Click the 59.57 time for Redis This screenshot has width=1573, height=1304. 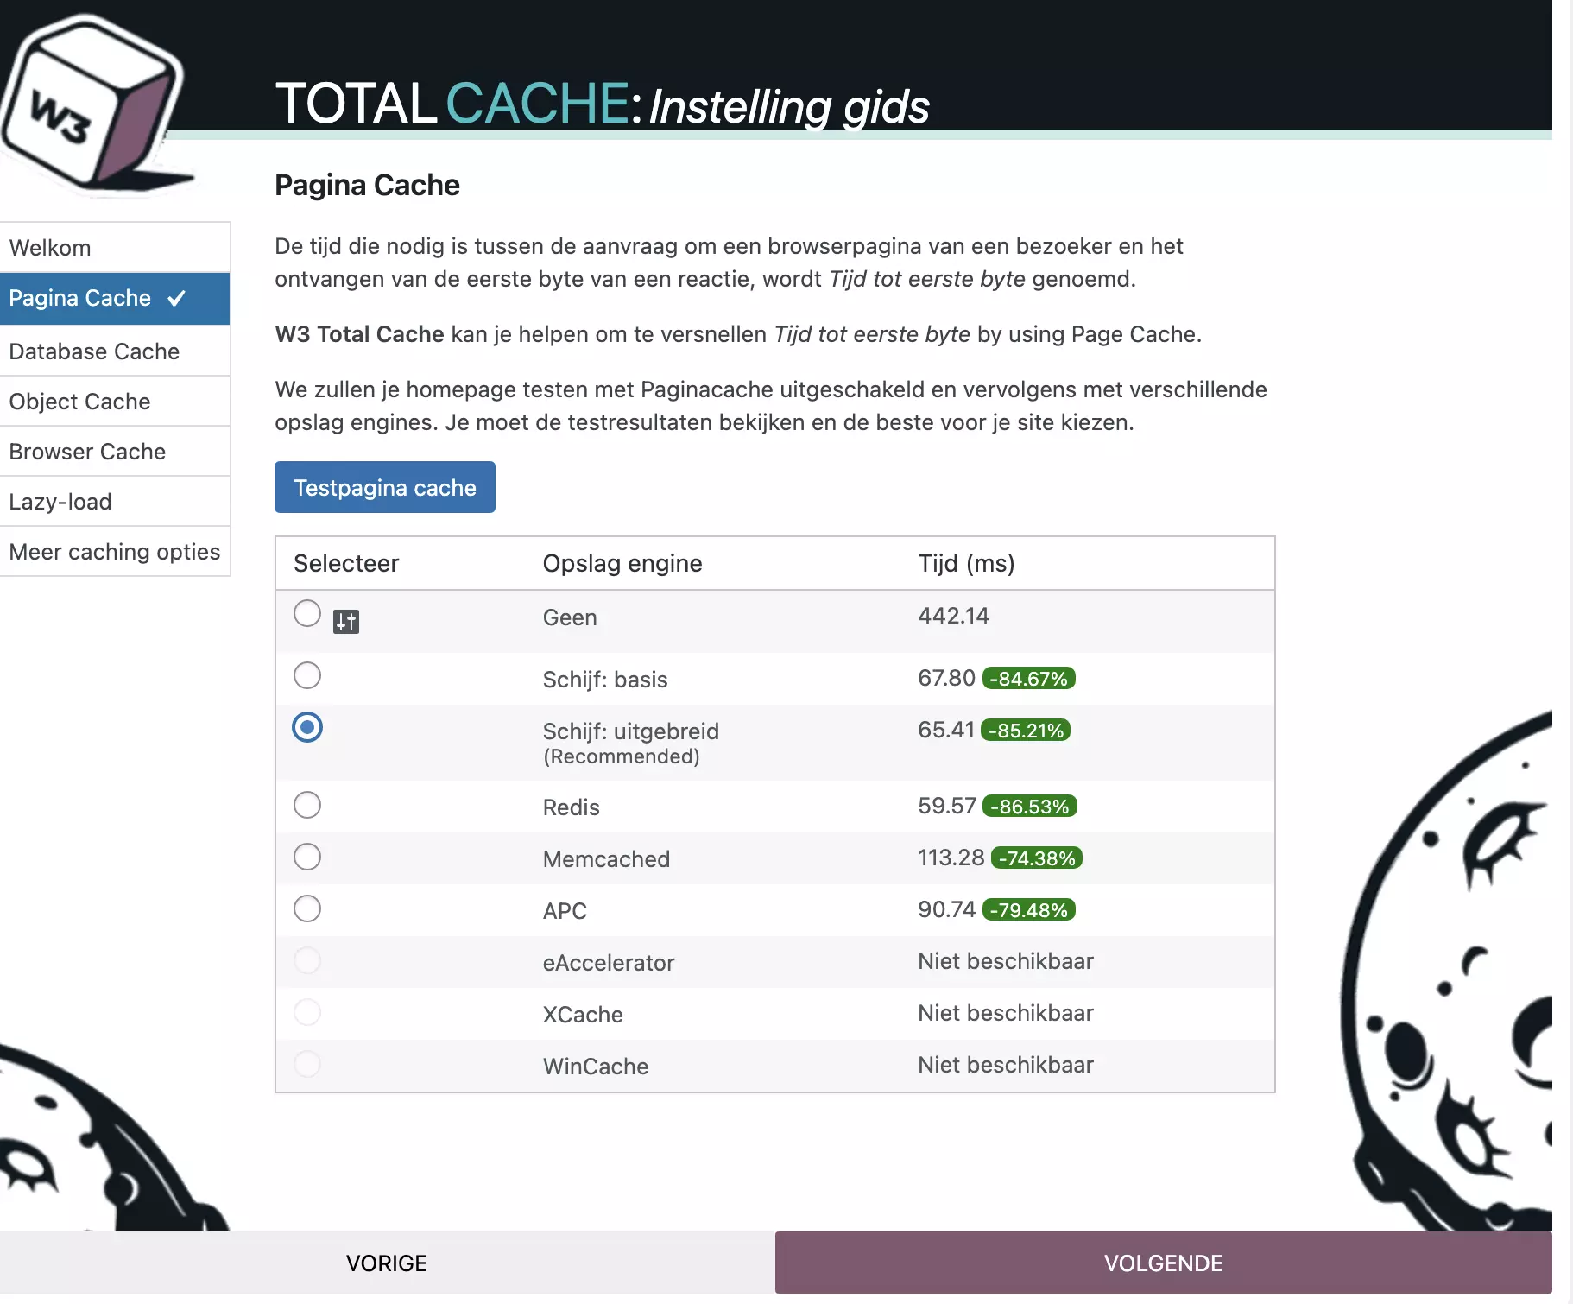(947, 806)
